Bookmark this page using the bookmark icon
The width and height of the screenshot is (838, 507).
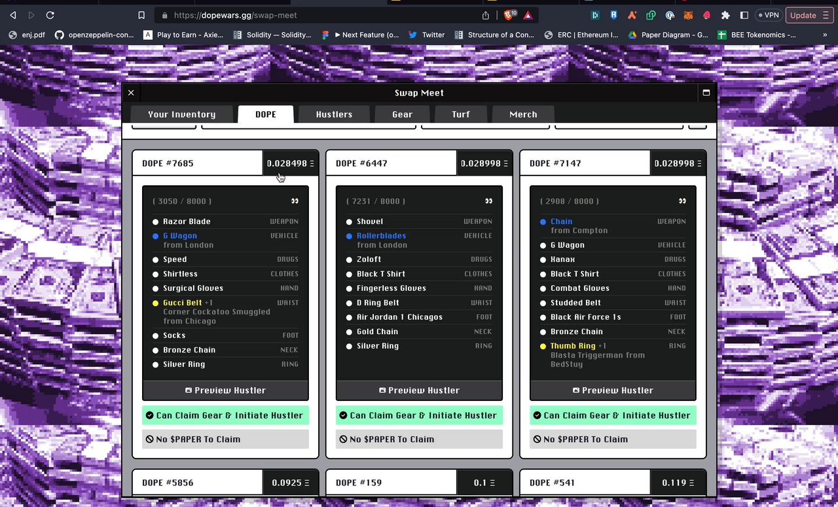click(x=141, y=15)
